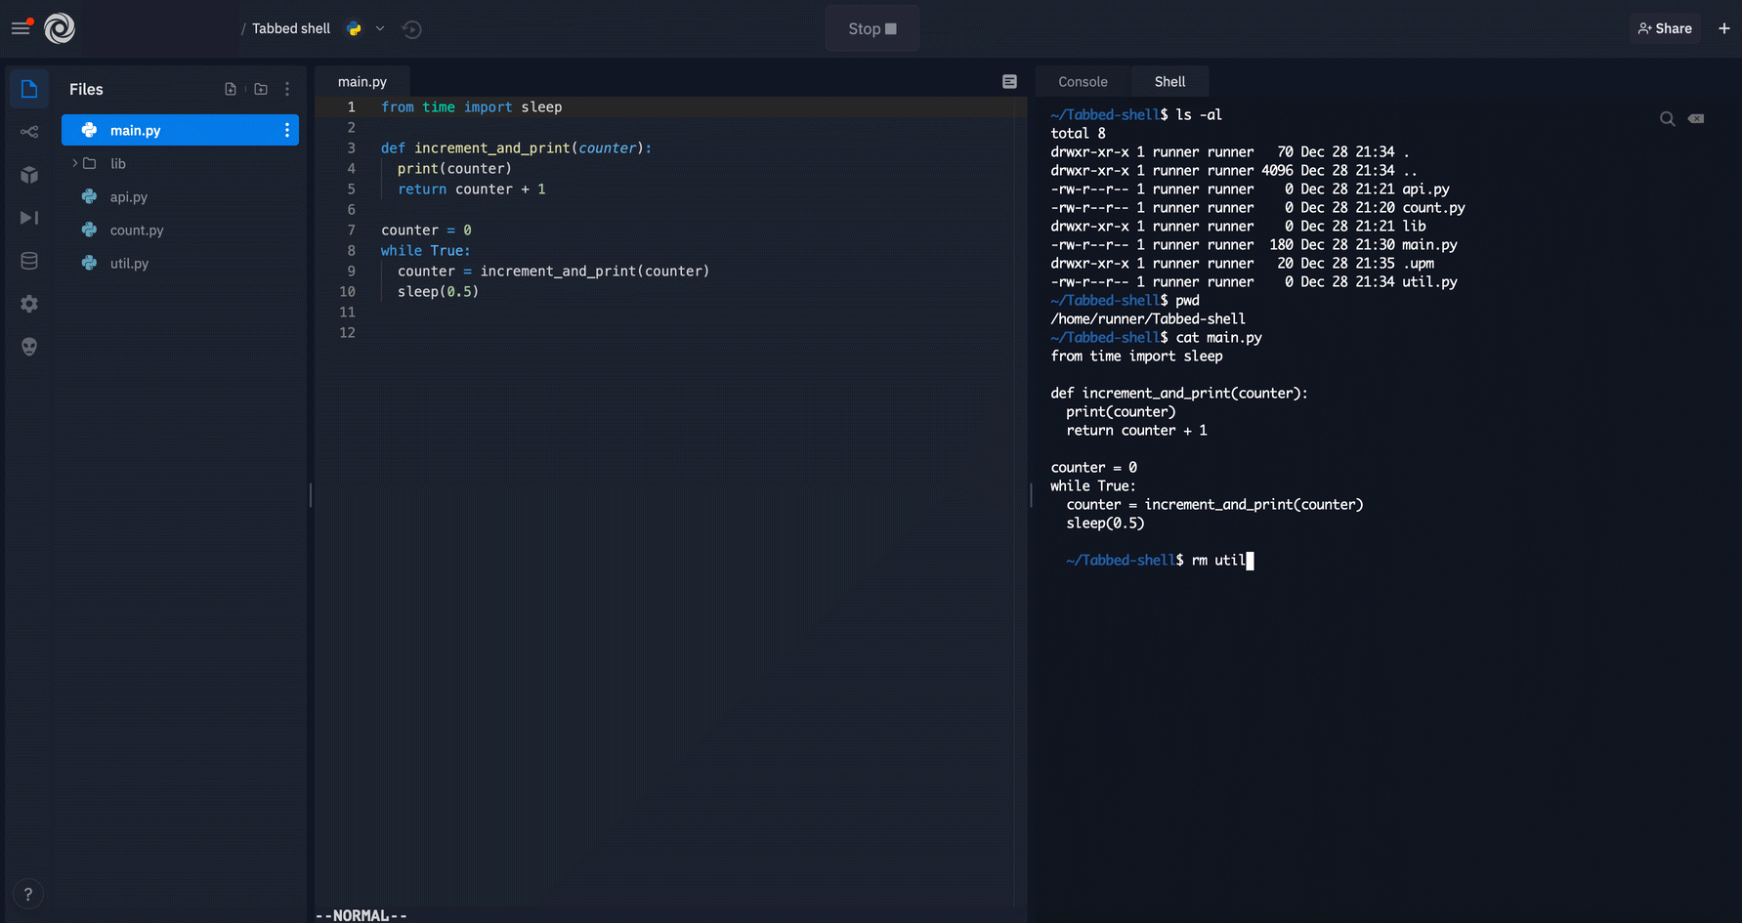Click the editor layout icon right of main.py tab
The width and height of the screenshot is (1742, 923).
[x=1009, y=82]
